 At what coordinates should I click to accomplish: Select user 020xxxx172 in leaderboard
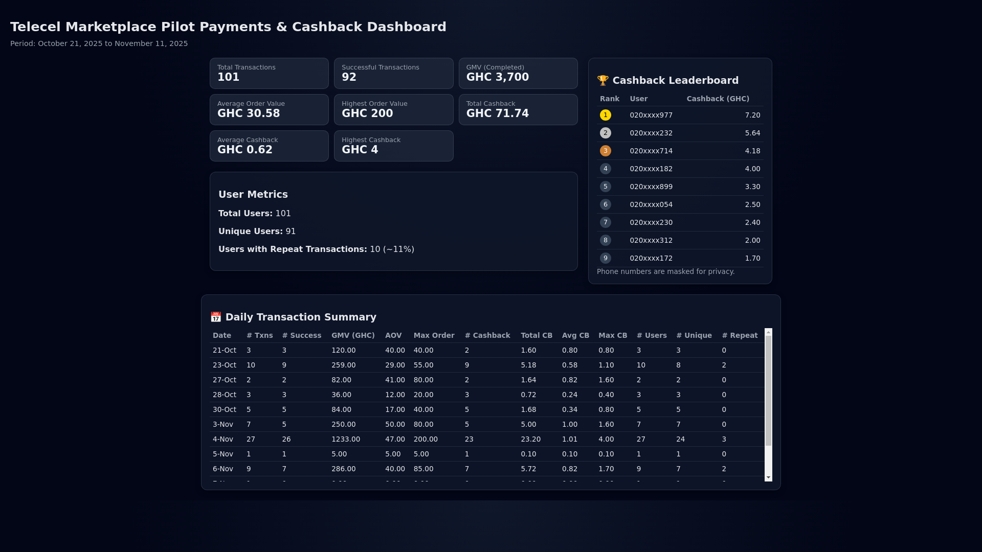coord(651,258)
